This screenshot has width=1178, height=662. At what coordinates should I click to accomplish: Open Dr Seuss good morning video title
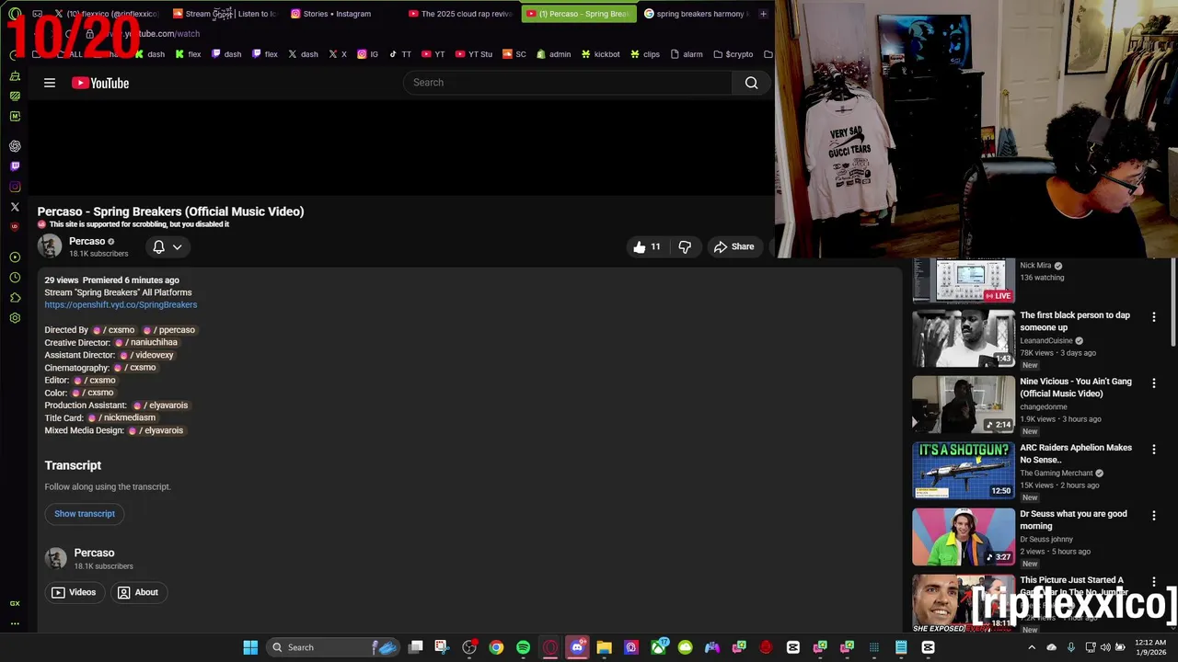pos(1073,519)
